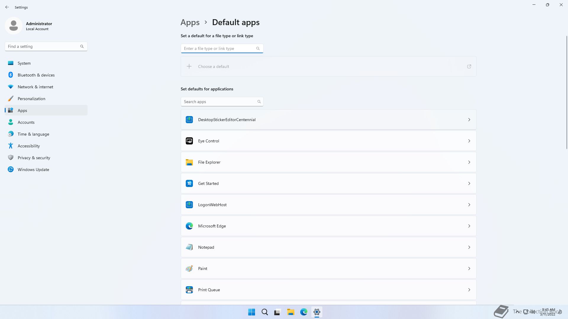Click the System monitor icon
The width and height of the screenshot is (568, 319).
[x=11, y=63]
